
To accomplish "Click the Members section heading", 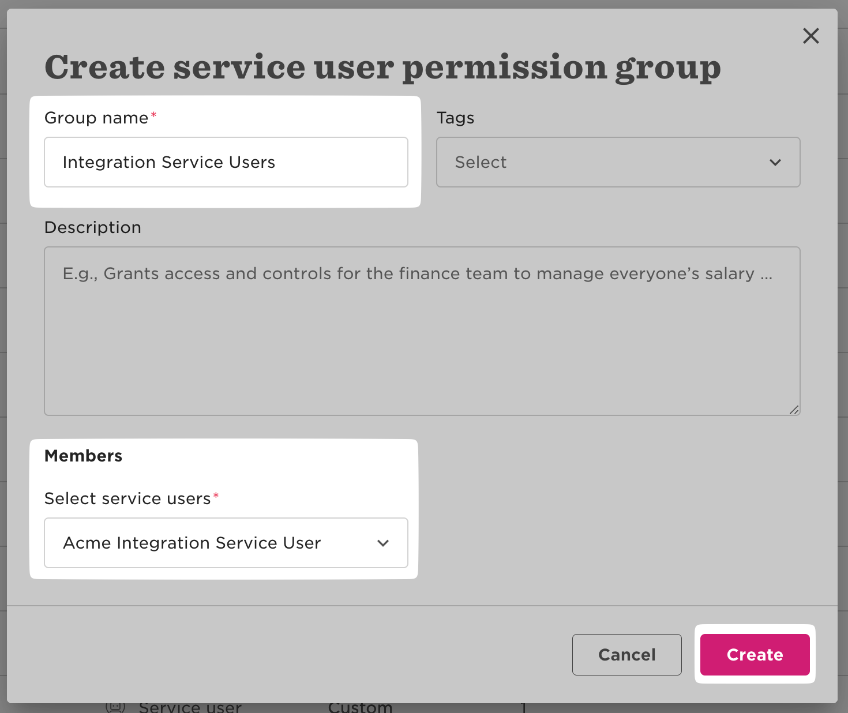I will click(83, 456).
